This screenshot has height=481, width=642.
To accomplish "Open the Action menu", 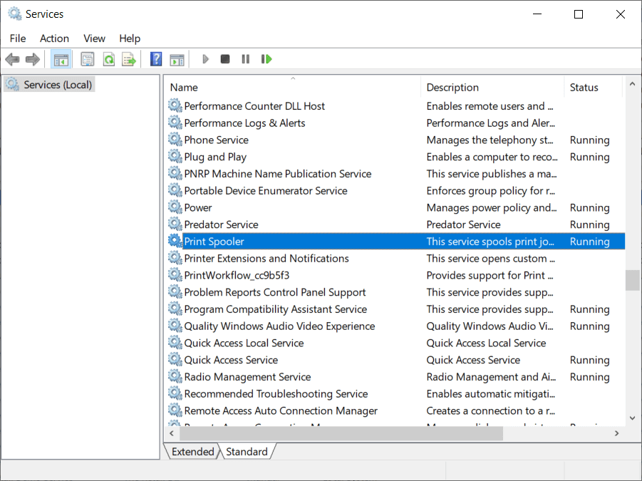I will (54, 38).
